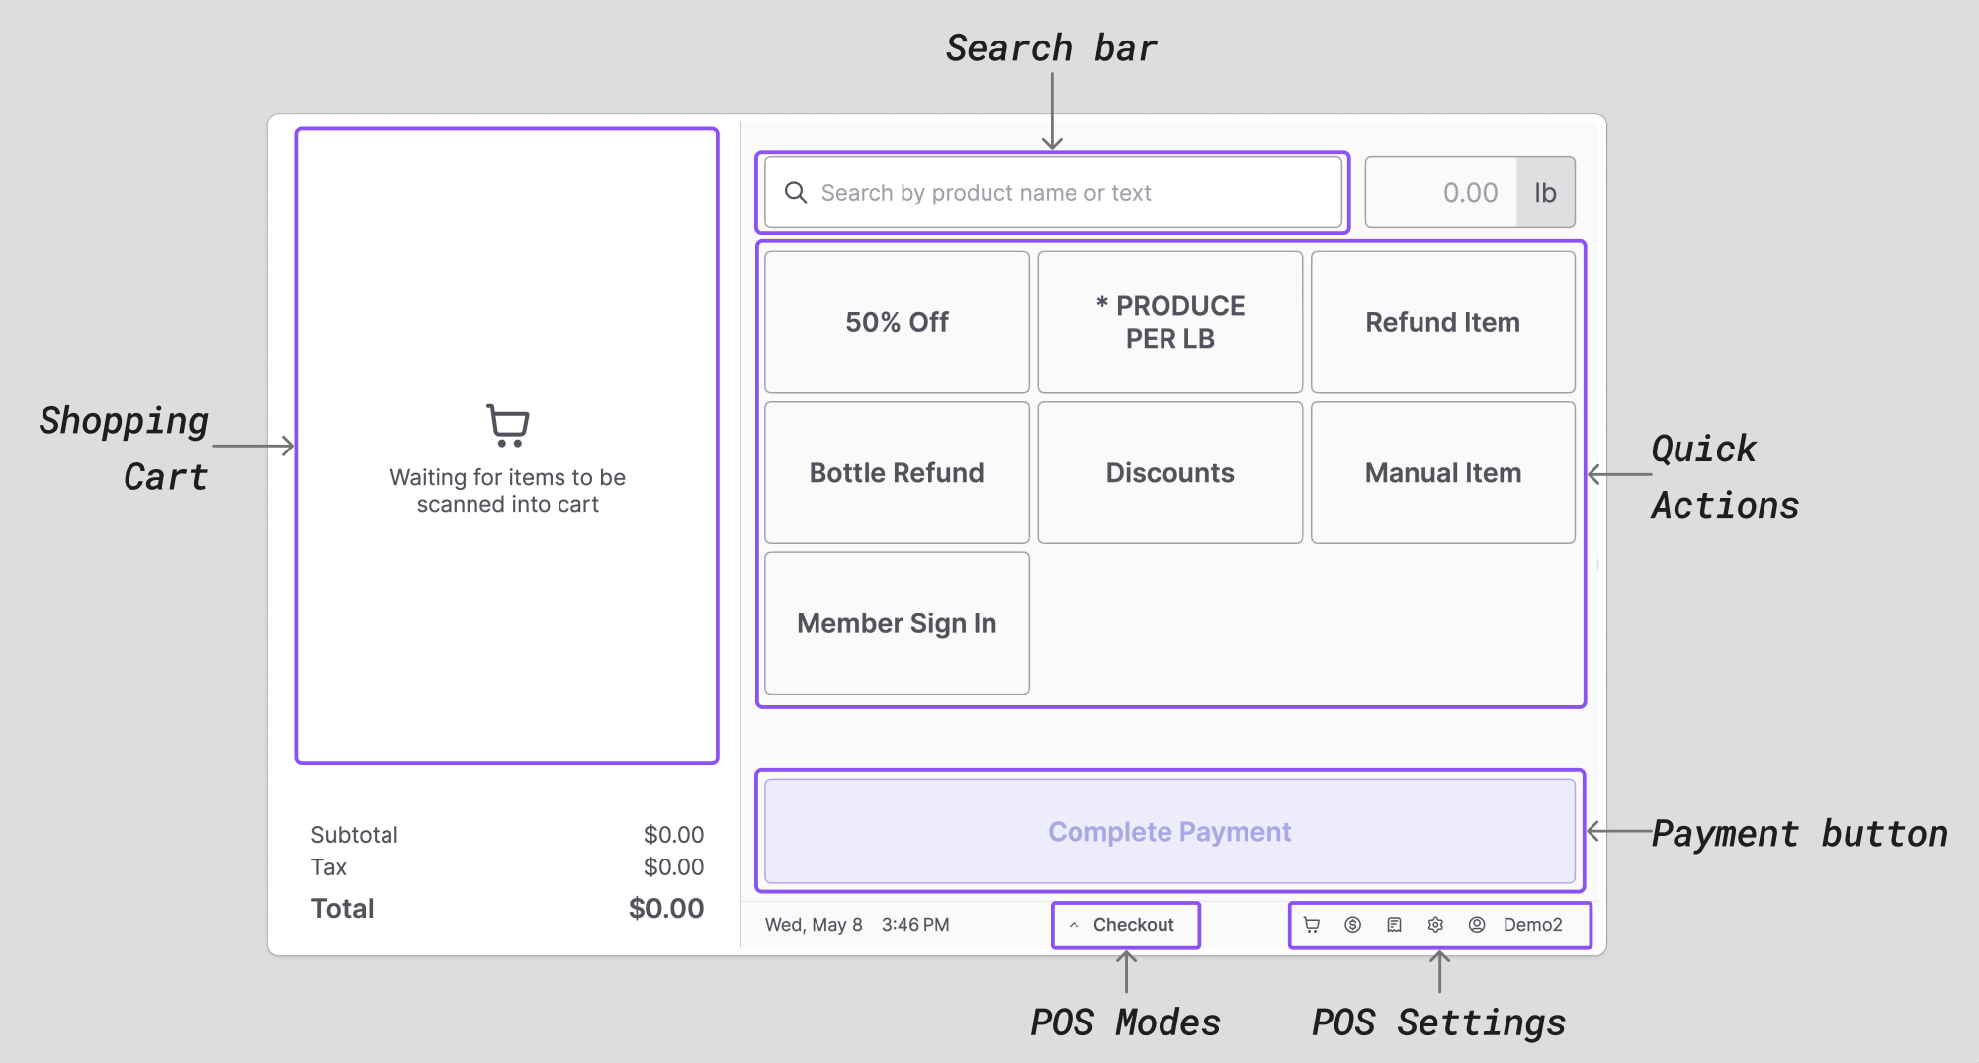Click the 0.00 weight input field
The height and width of the screenshot is (1063, 1979).
(x=1441, y=193)
